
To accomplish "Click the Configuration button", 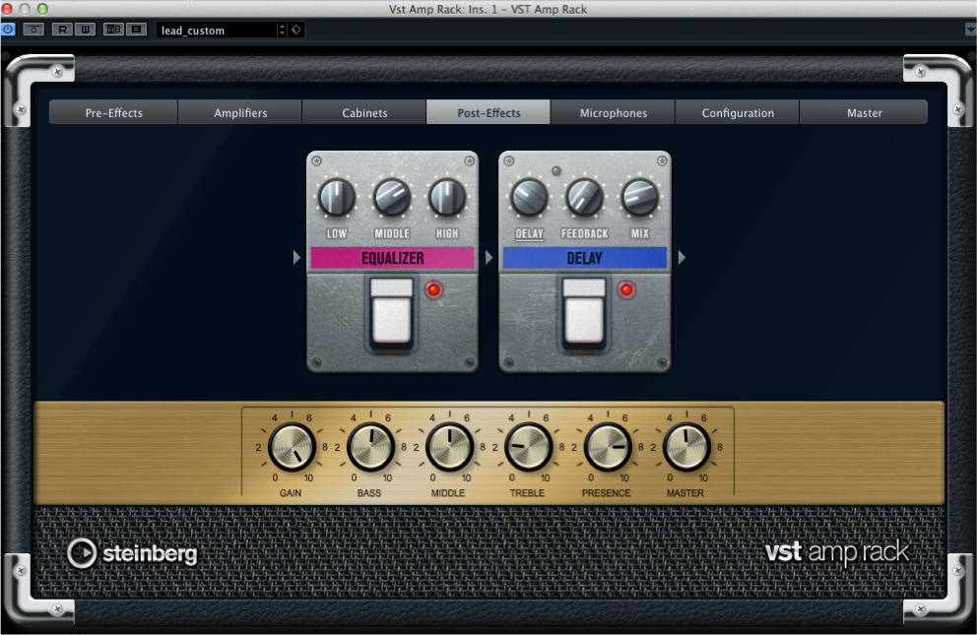I will pos(737,112).
